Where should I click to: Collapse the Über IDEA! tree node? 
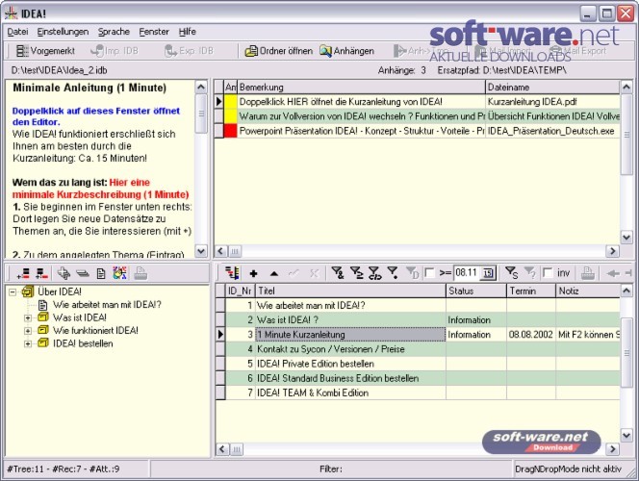(13, 291)
